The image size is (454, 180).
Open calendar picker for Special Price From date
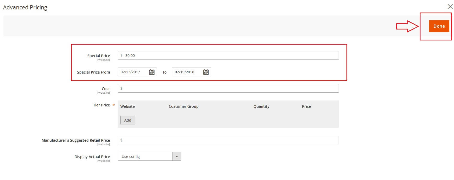point(152,72)
